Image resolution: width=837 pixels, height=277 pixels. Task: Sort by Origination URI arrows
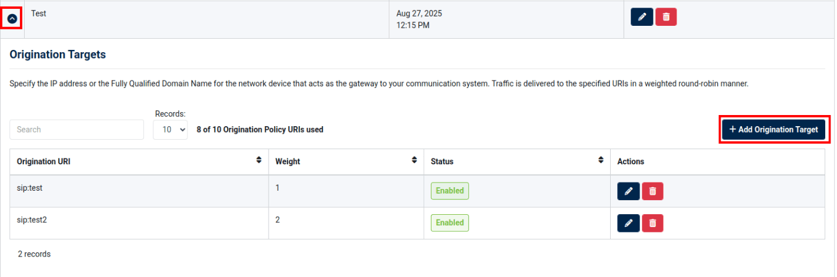[x=259, y=160]
